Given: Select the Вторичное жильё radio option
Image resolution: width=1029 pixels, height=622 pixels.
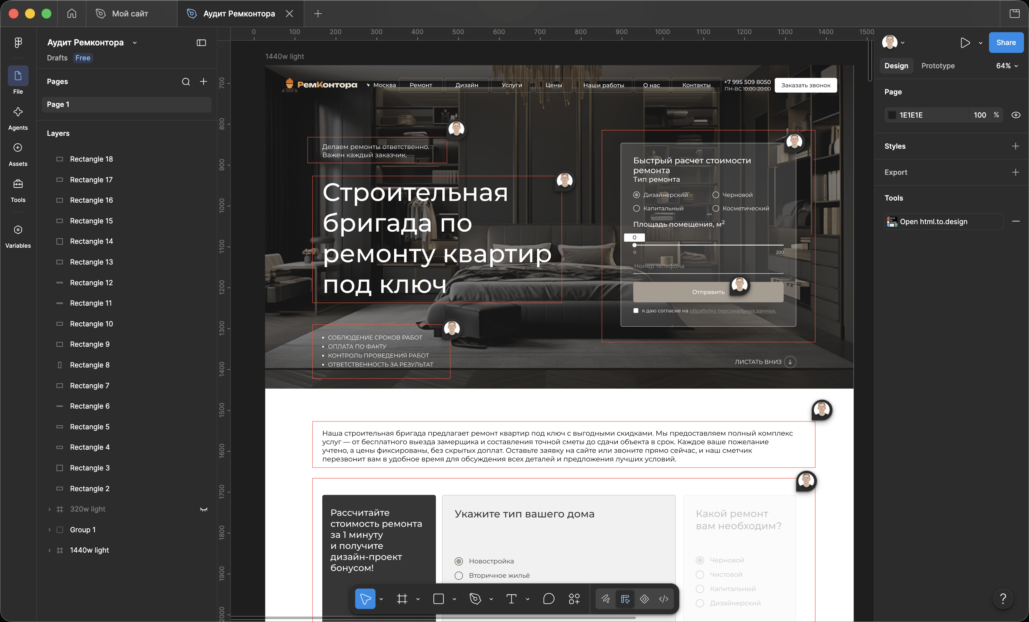Looking at the screenshot, I should tap(458, 575).
